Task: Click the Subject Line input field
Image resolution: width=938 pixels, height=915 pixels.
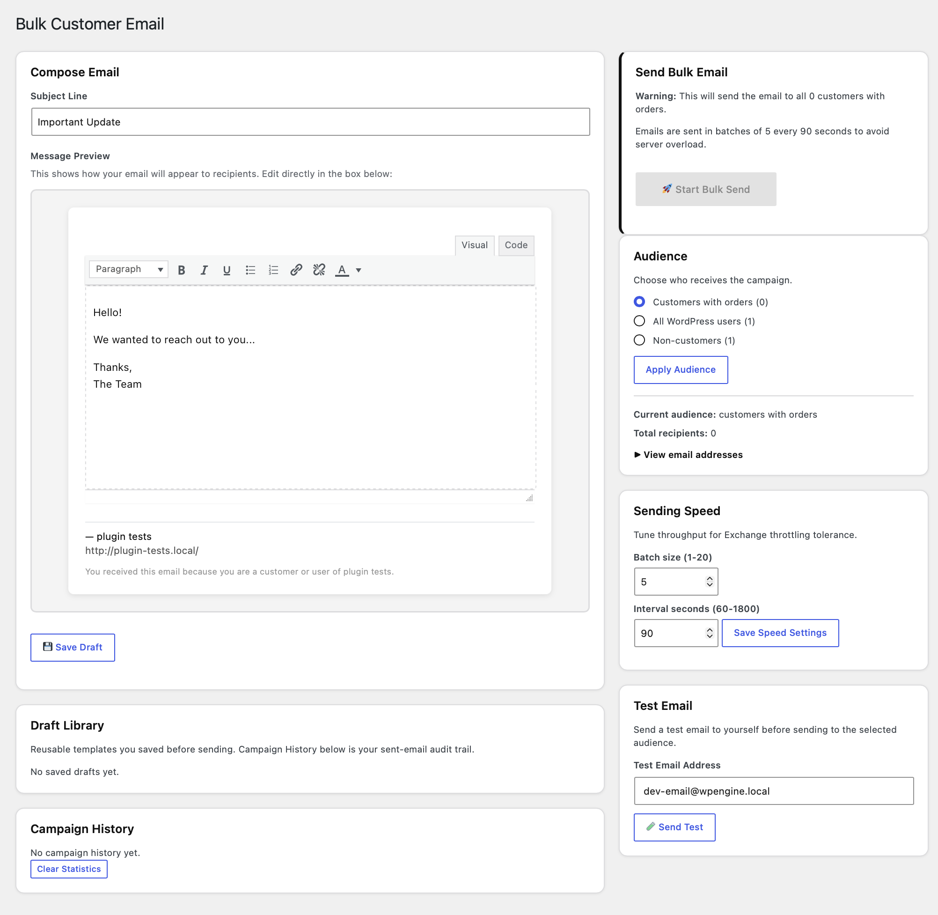Action: [x=310, y=122]
